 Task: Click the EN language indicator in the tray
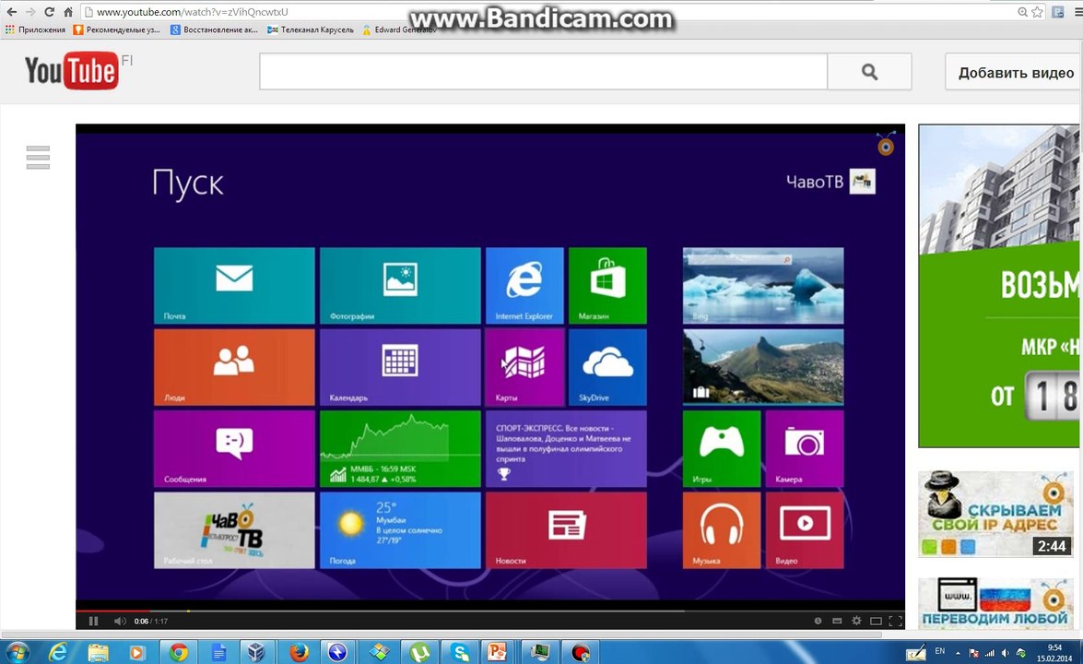[x=940, y=651]
